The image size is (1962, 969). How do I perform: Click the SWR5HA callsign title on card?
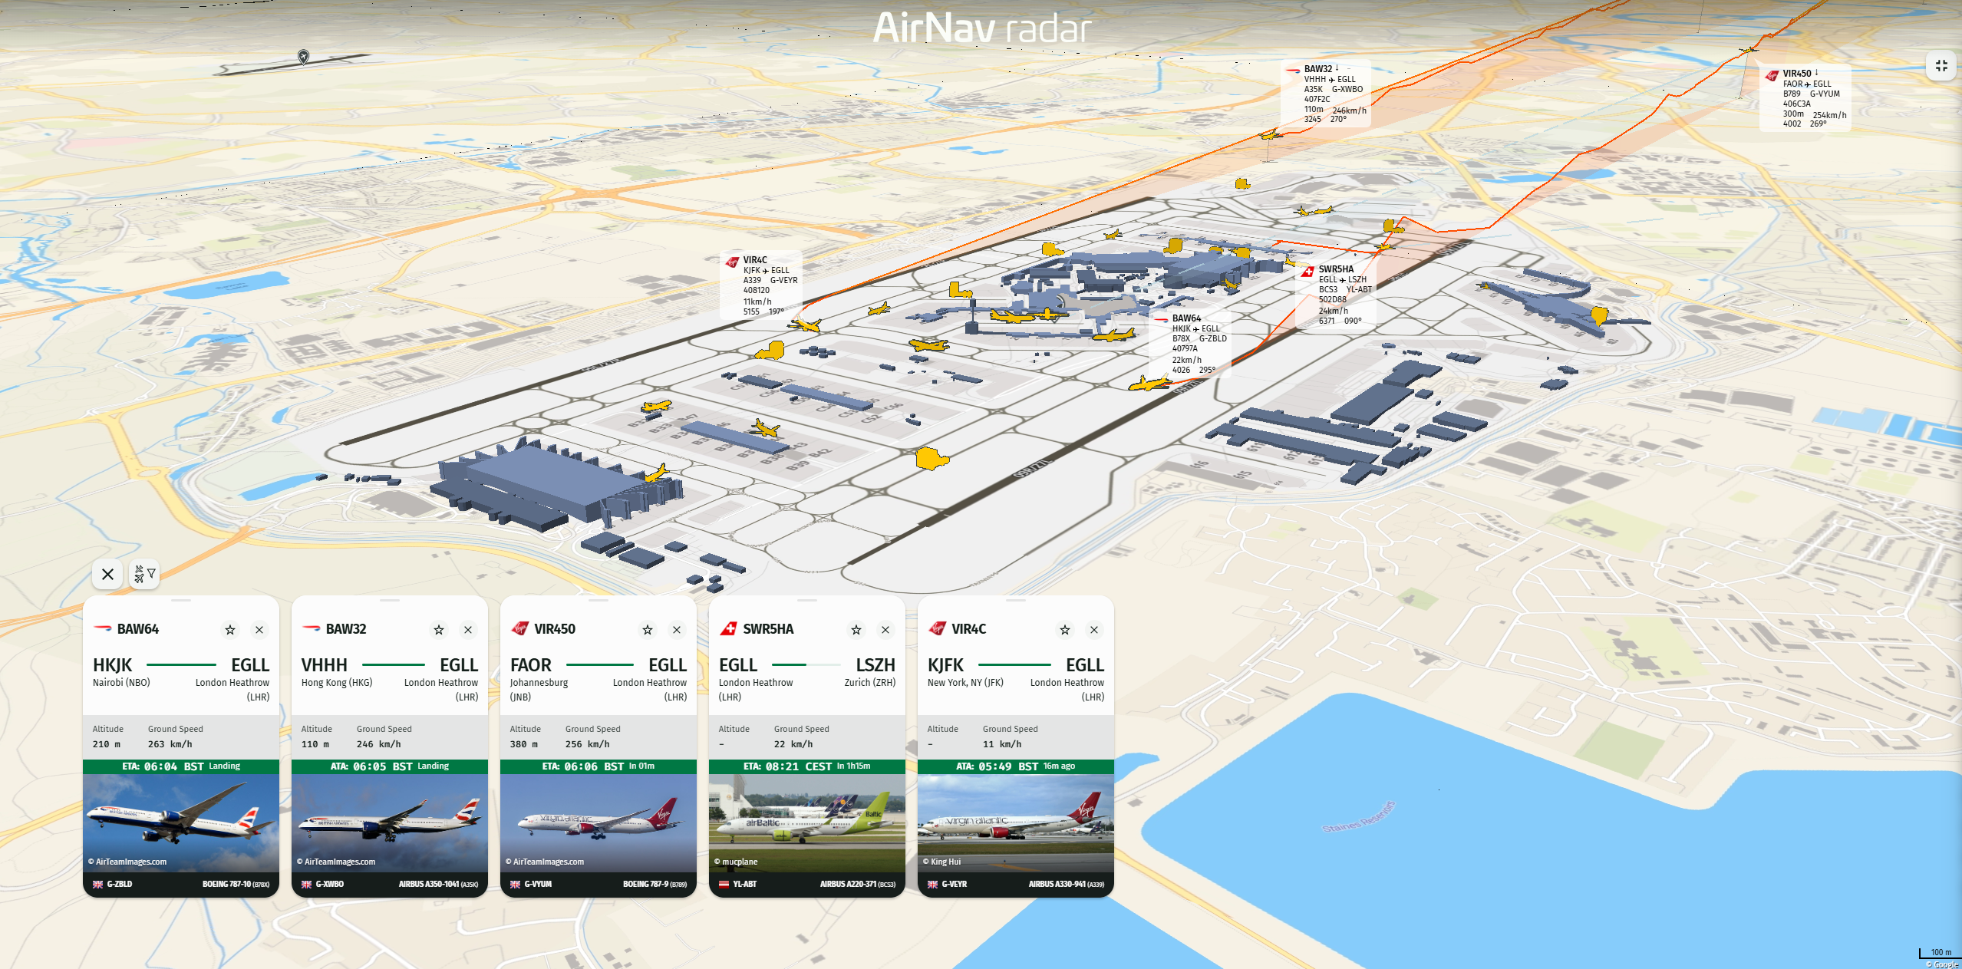(768, 629)
